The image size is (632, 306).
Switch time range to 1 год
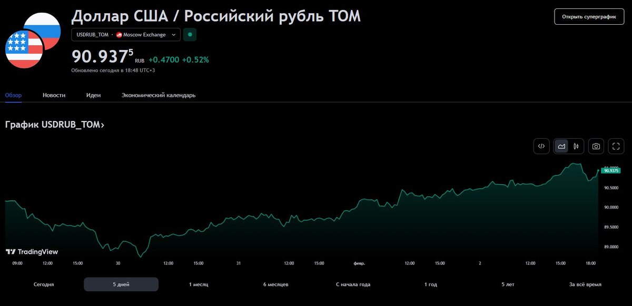pyautogui.click(x=431, y=284)
